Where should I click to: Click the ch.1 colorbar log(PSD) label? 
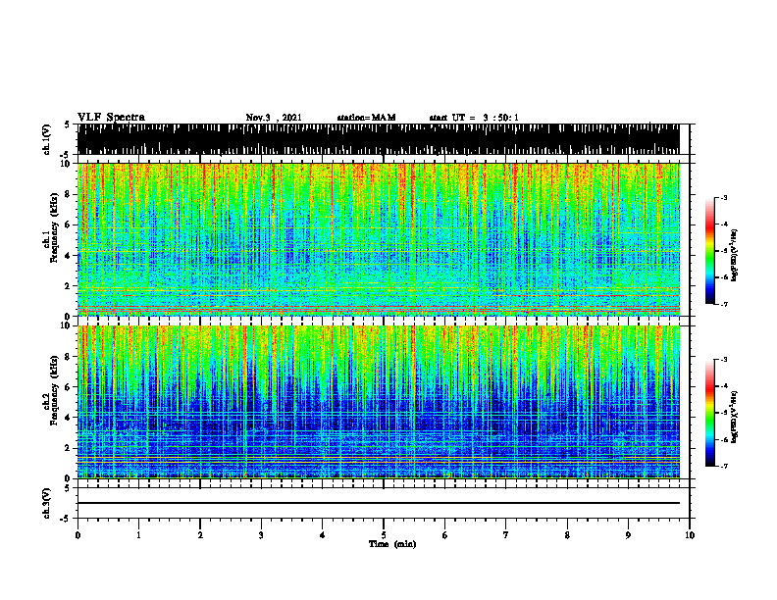coord(735,255)
